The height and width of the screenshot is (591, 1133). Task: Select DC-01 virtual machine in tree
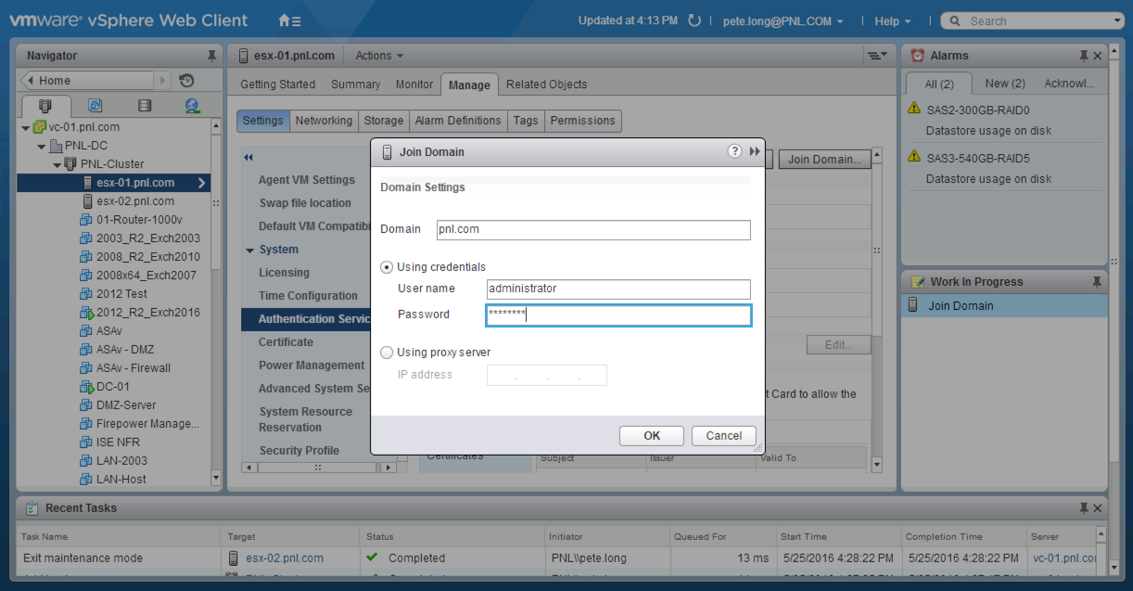tap(113, 387)
